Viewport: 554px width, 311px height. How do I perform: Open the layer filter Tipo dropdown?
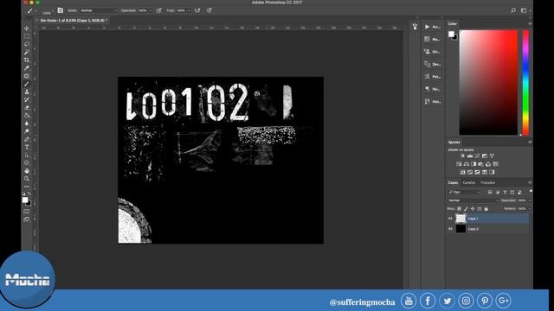[465, 192]
